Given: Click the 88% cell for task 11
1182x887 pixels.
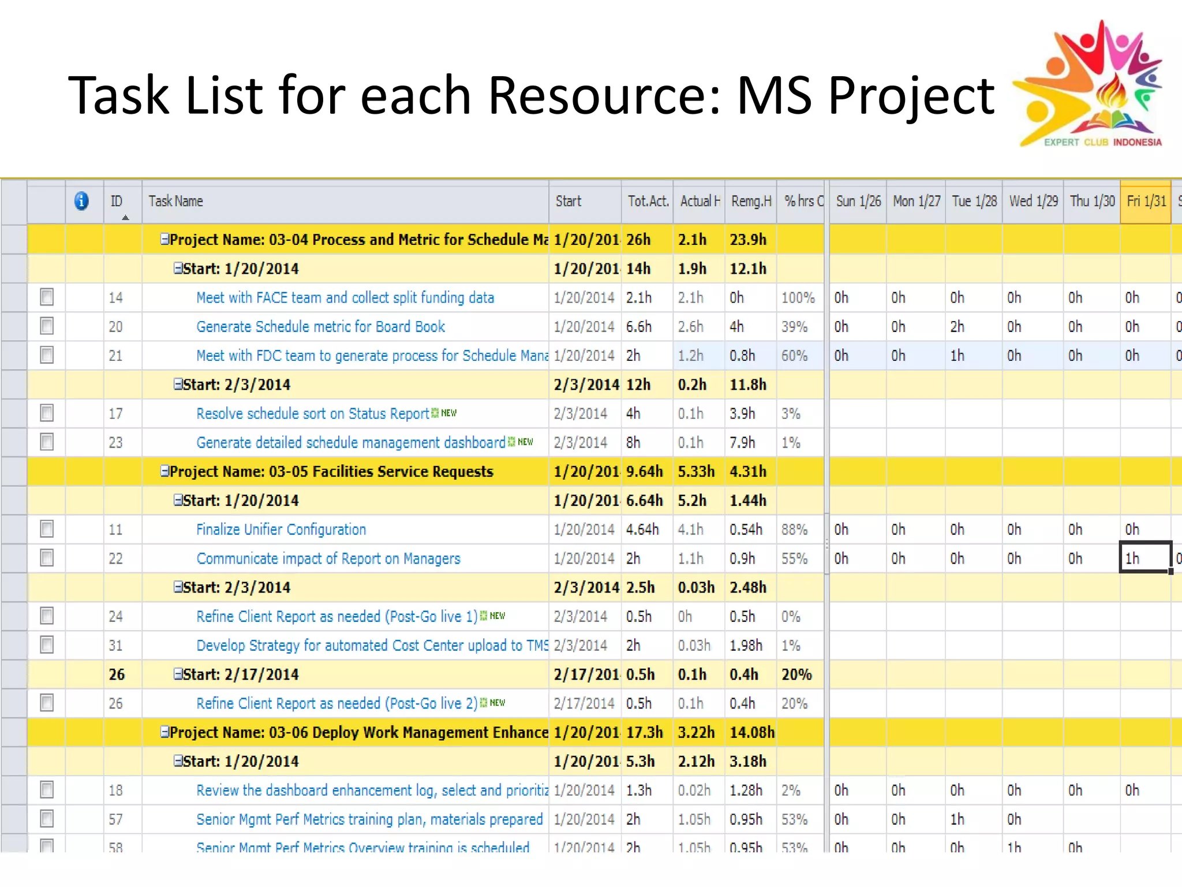Looking at the screenshot, I should (x=801, y=529).
